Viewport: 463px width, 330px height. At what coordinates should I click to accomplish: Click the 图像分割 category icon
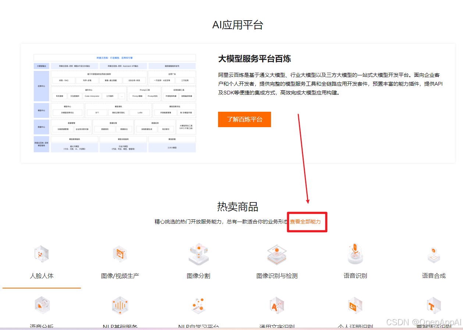tap(199, 254)
